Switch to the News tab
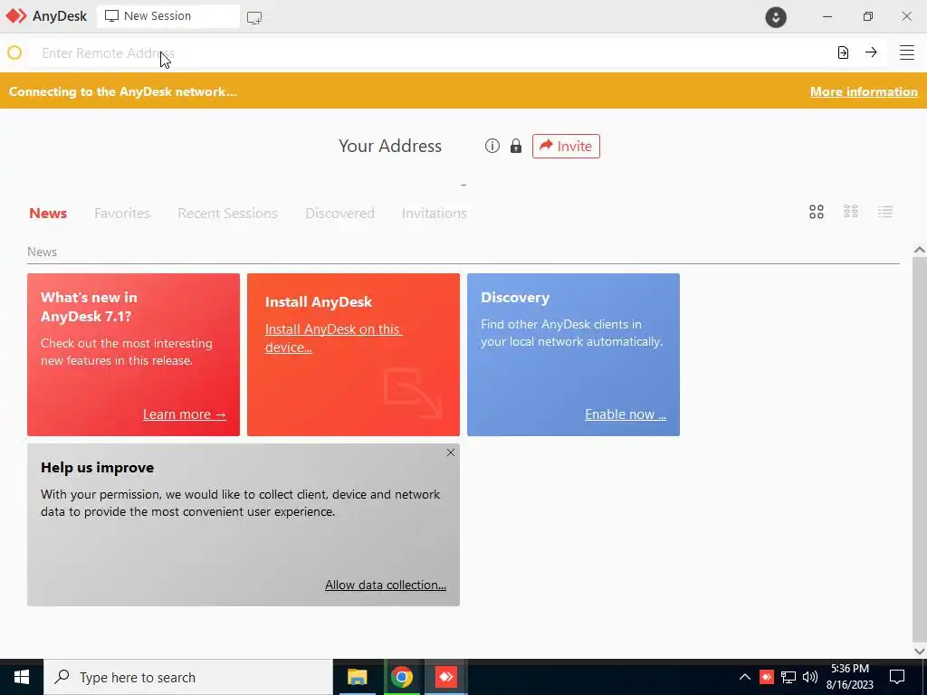 tap(48, 214)
